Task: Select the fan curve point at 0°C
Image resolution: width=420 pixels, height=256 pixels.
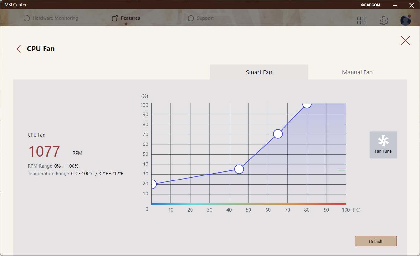Action: 152,184
